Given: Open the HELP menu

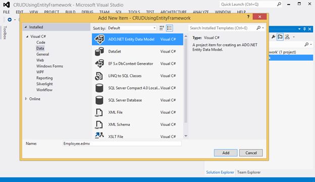Looking at the screenshot, I should 241,12.
